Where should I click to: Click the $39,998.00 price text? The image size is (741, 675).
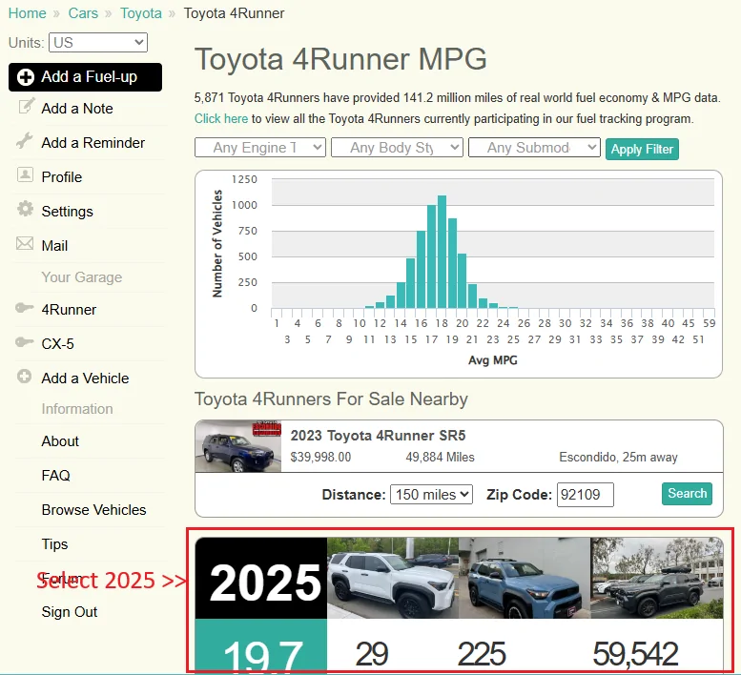(320, 458)
